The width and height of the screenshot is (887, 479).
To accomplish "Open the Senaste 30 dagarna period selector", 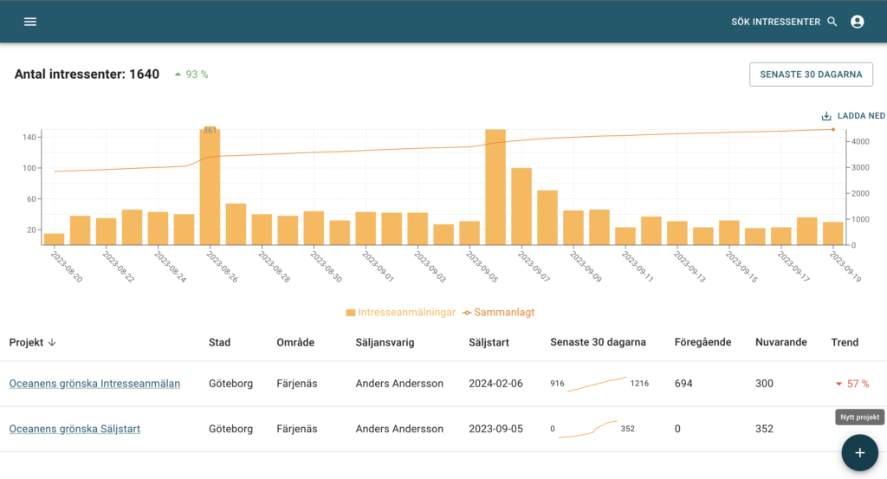I will pyautogui.click(x=811, y=74).
